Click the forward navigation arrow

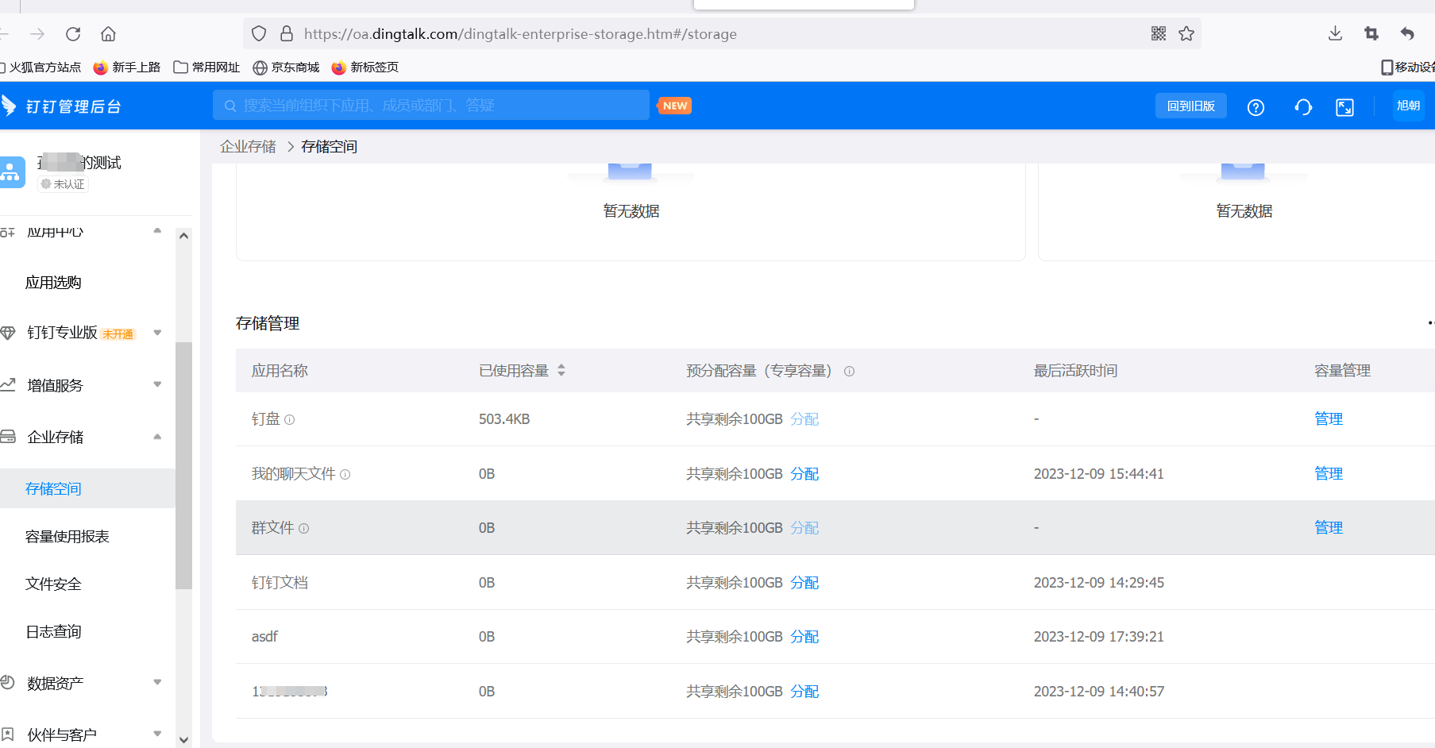click(37, 34)
